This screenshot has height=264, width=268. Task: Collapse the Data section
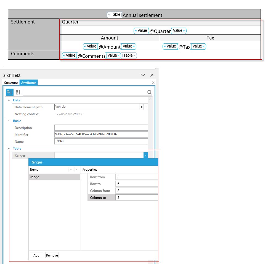click(9, 100)
